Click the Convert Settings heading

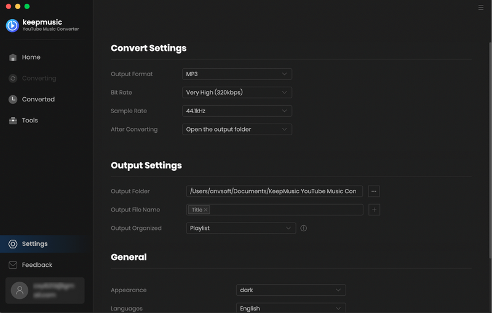click(x=148, y=49)
